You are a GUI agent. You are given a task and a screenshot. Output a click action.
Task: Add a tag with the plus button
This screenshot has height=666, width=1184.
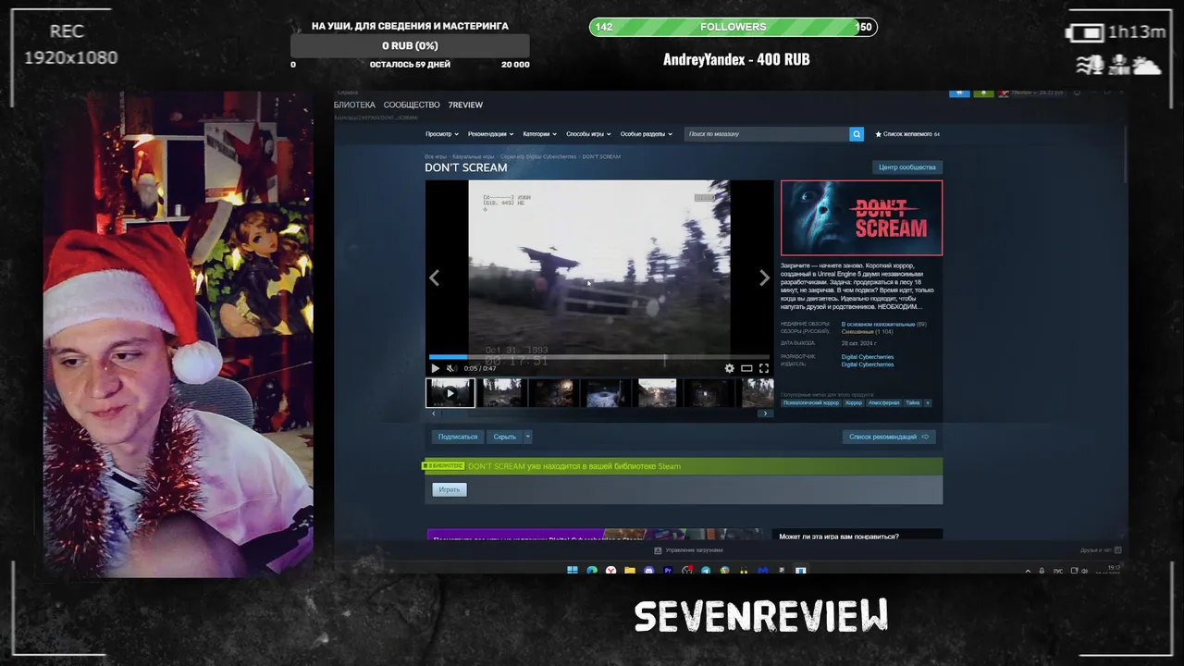[x=928, y=402]
